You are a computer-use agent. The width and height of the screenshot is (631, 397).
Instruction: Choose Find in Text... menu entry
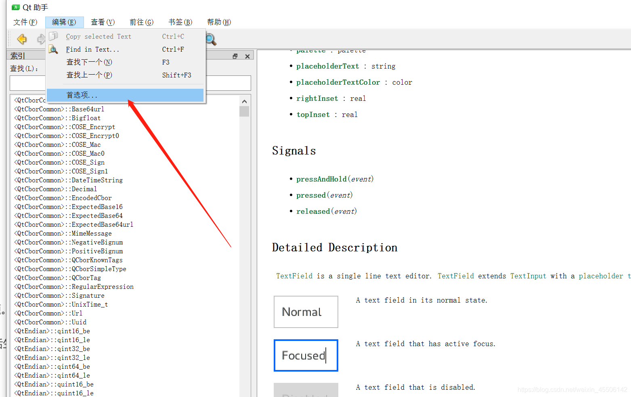(126, 49)
